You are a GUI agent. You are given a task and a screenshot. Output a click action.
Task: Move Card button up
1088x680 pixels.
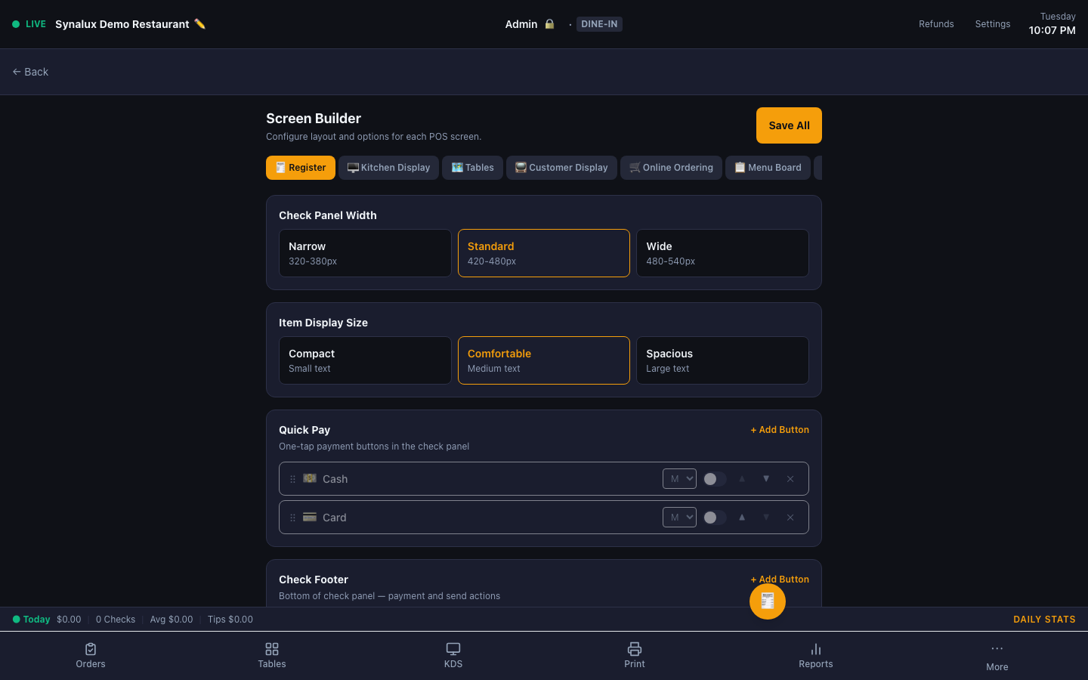tap(742, 517)
